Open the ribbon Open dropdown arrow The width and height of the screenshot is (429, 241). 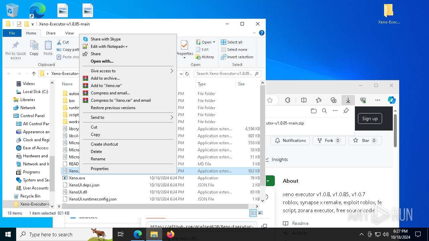[214, 42]
